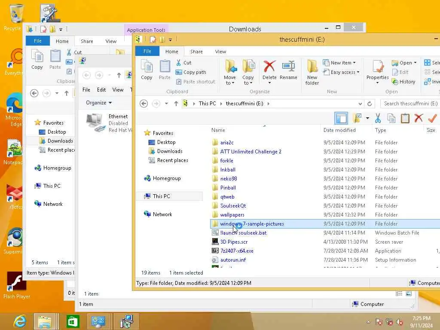The width and height of the screenshot is (440, 330).
Task: Open Edit menu in Network Connections window
Action: pos(101,89)
